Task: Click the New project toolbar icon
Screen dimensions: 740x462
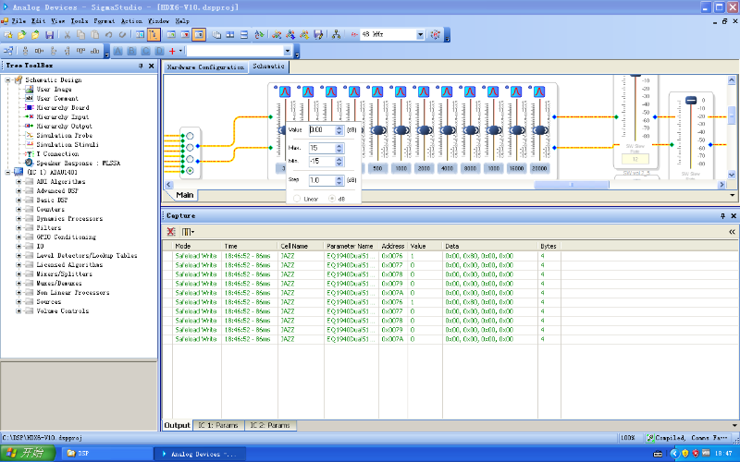Action: coord(7,34)
